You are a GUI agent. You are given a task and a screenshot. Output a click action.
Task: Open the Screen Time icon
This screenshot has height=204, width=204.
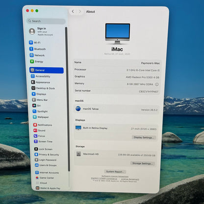coord(36,141)
